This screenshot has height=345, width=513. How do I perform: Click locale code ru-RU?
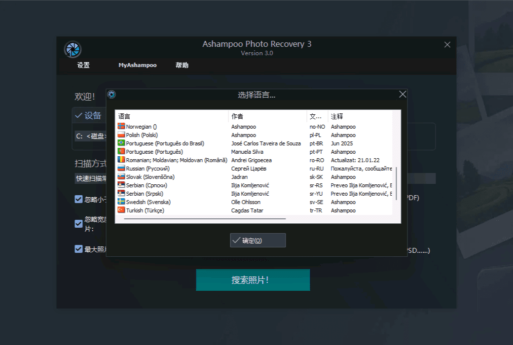tap(316, 169)
